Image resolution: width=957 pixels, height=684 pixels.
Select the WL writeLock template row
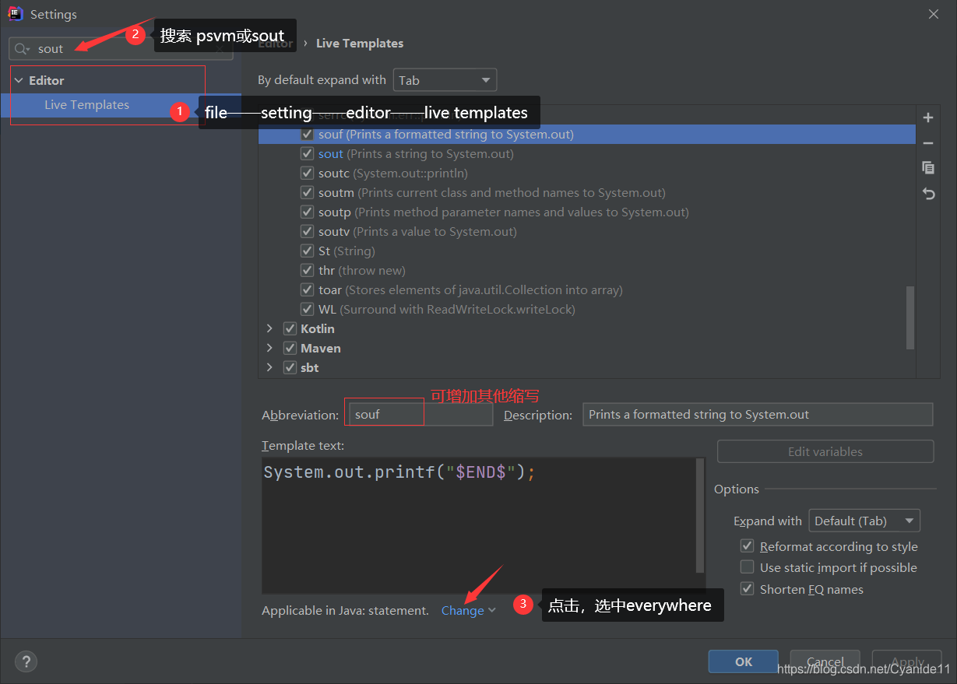[x=586, y=309]
